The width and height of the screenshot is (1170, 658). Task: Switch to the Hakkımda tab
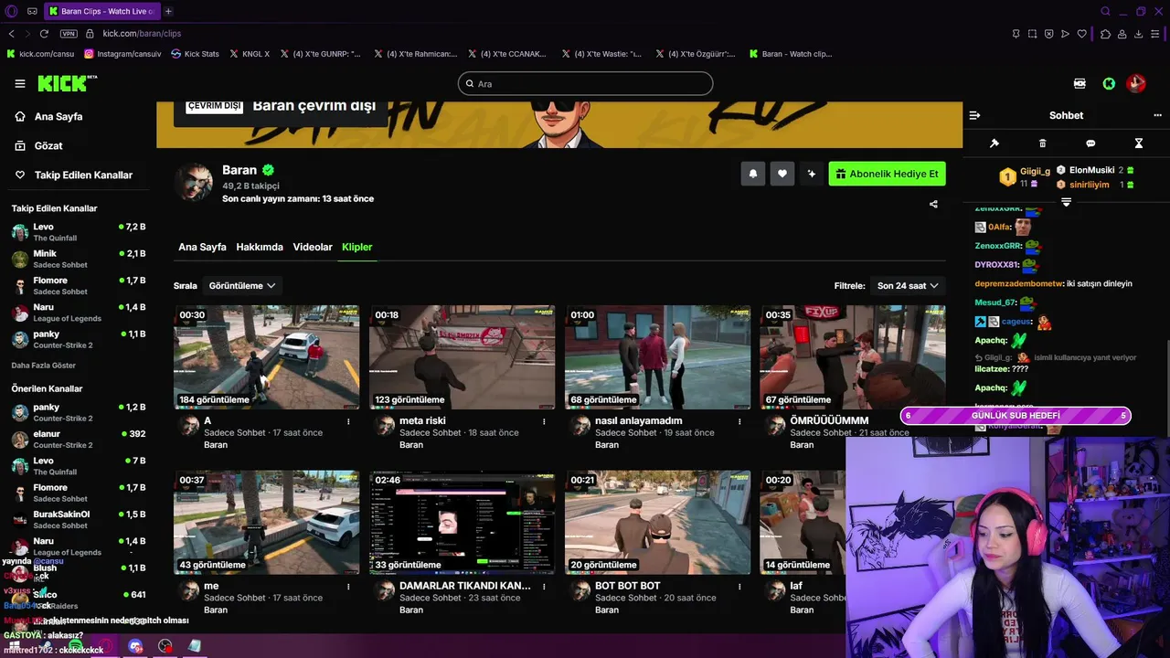tap(260, 247)
